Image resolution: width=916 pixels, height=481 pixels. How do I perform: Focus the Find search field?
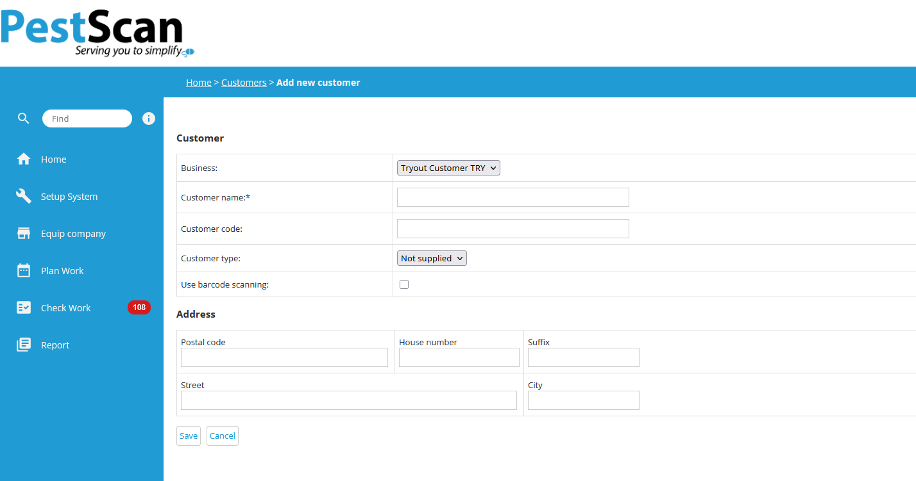tap(87, 118)
